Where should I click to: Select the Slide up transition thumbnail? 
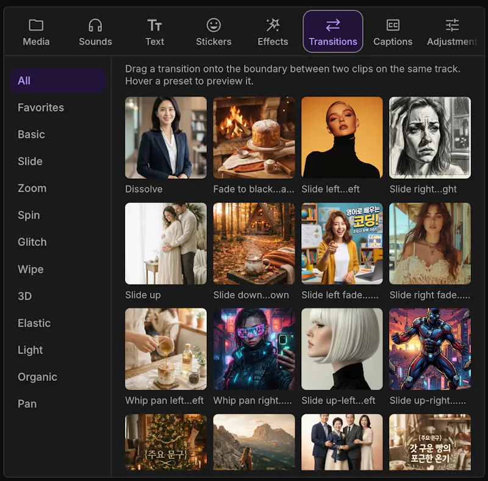166,244
